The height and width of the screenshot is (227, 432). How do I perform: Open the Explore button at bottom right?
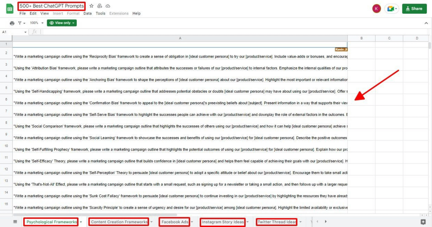(423, 222)
